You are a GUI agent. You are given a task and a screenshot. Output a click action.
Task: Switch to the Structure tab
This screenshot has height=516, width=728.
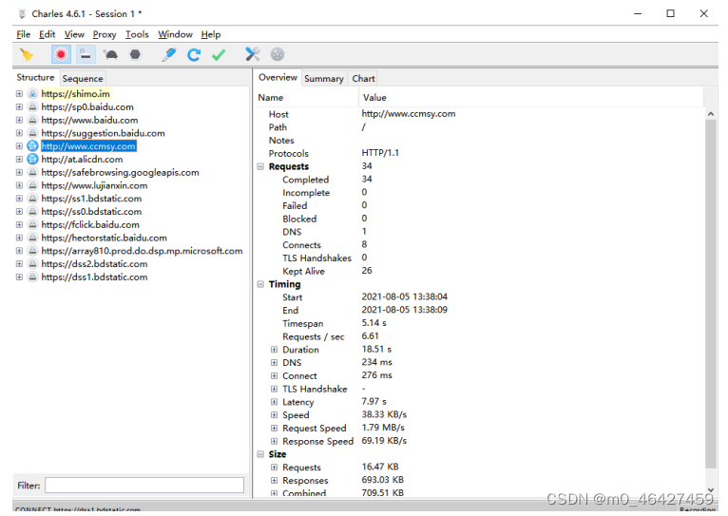tap(35, 78)
